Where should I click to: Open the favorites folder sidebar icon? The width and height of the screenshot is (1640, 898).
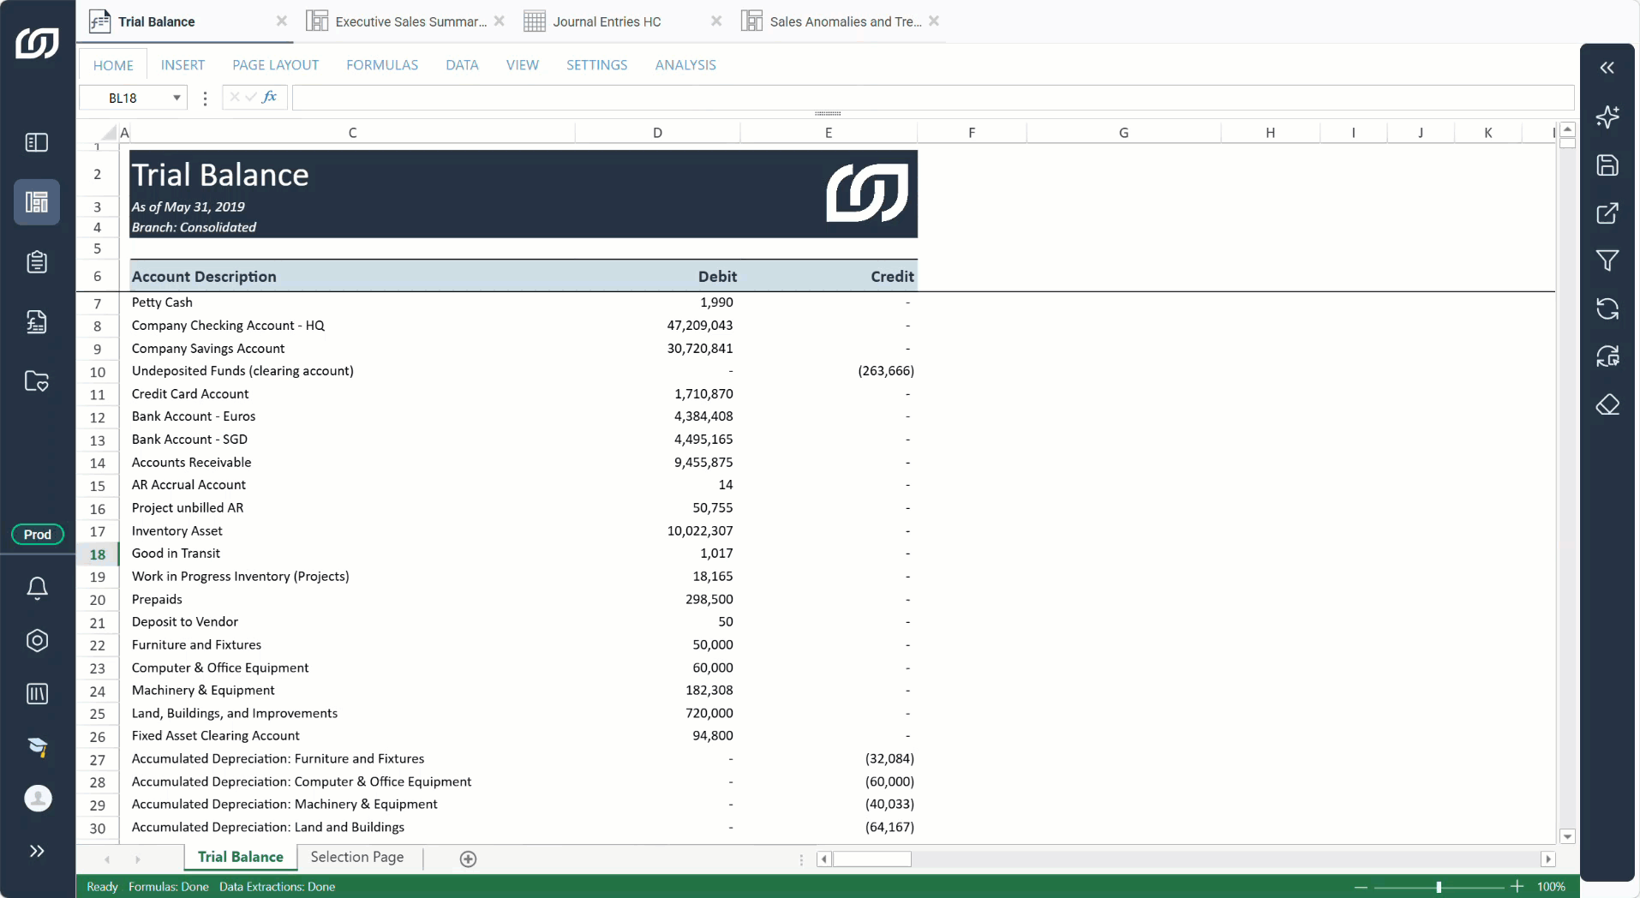coord(37,380)
